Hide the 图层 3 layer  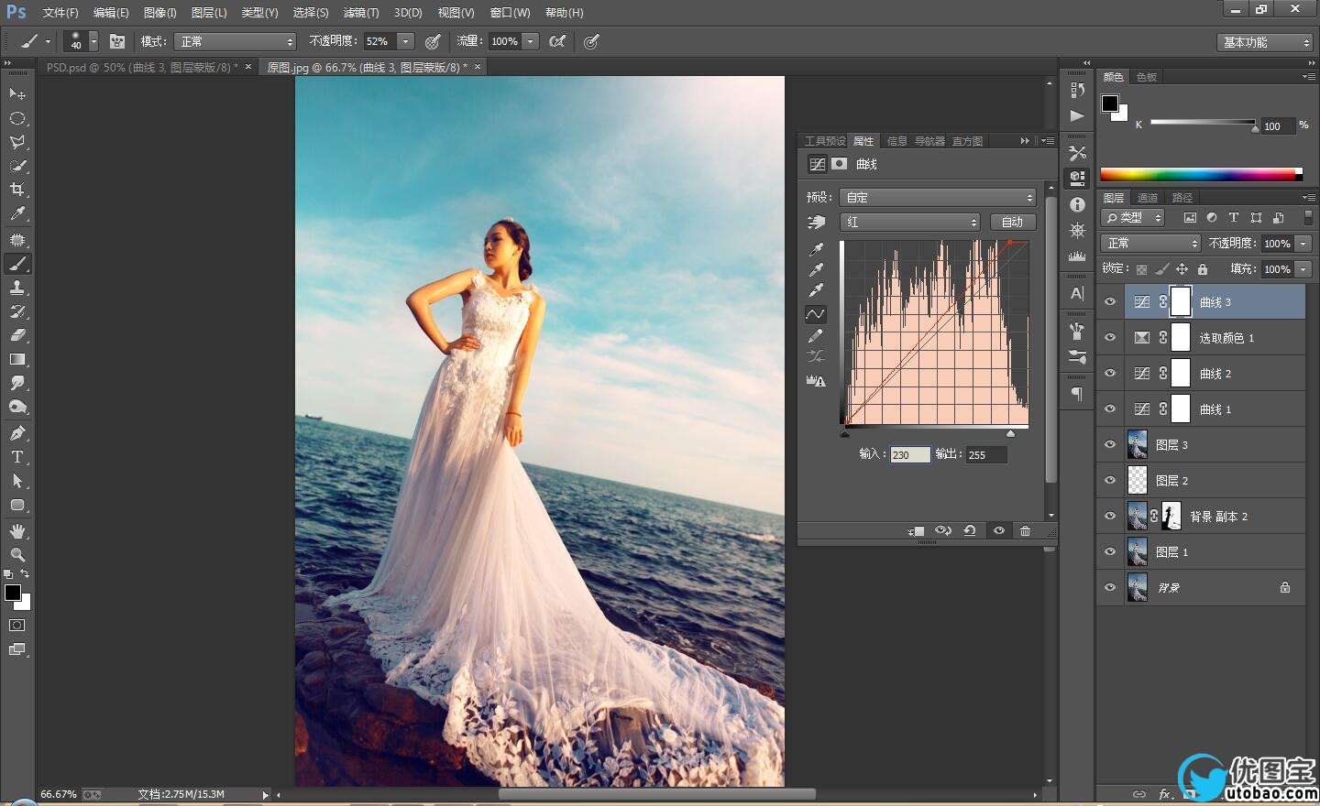pyautogui.click(x=1110, y=445)
